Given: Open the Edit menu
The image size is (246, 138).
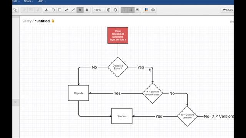Looking at the screenshot, I should pyautogui.click(x=16, y=1).
